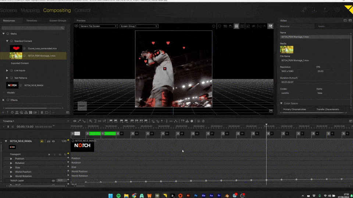Switch to the Screen Groups tab

pyautogui.click(x=58, y=21)
